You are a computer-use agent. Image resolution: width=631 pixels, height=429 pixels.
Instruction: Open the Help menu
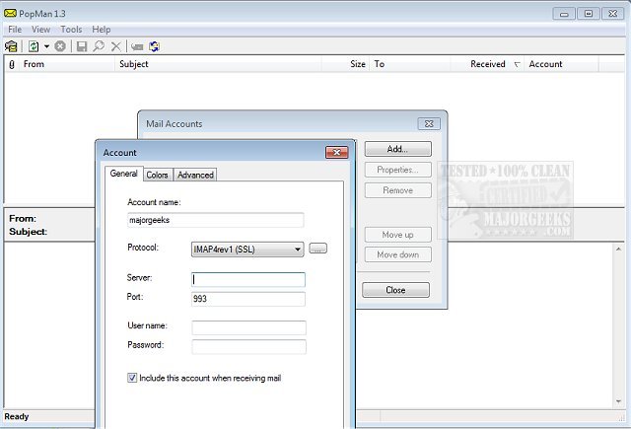tap(101, 30)
